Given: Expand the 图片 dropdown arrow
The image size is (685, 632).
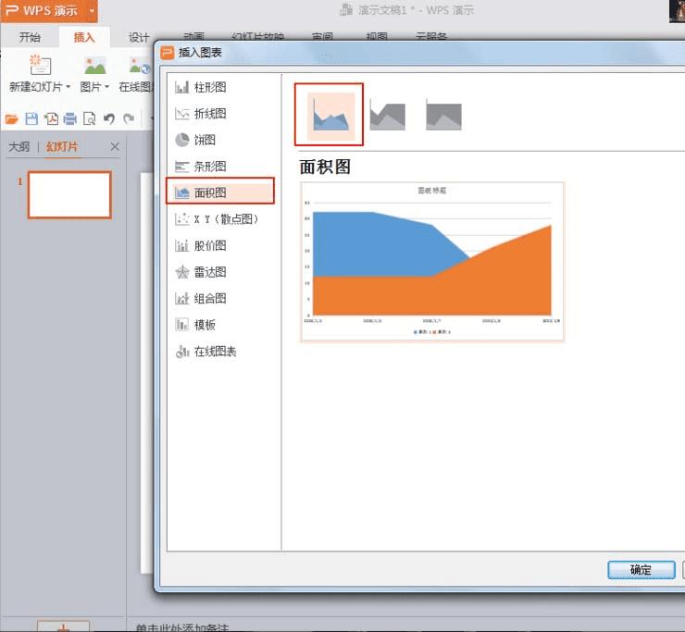Looking at the screenshot, I should point(106,87).
